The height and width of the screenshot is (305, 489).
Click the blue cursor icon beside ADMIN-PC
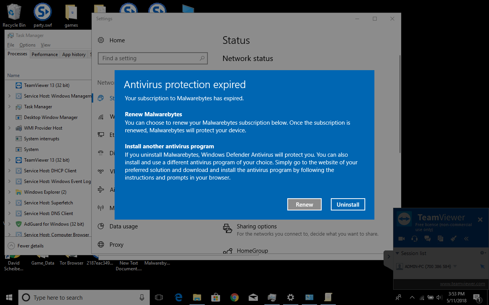pyautogui.click(x=482, y=266)
